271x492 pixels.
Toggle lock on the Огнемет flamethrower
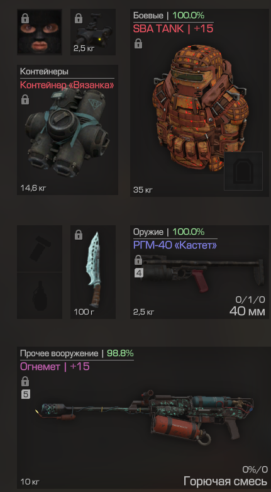click(25, 381)
